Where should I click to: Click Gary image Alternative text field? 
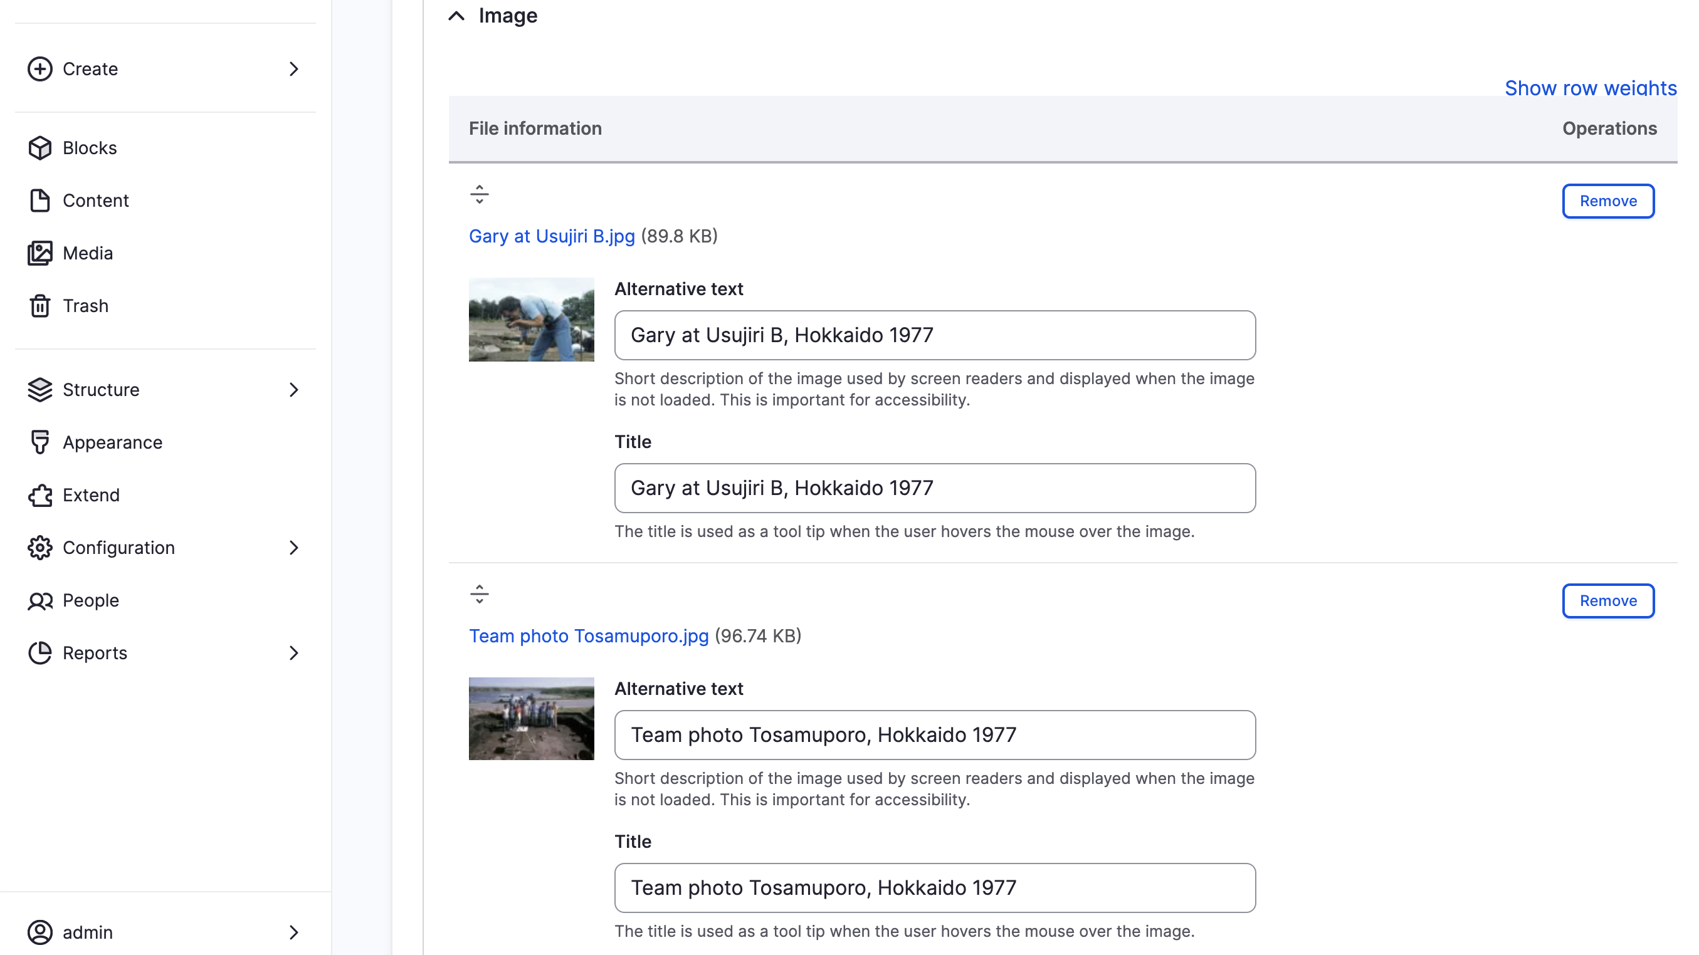click(x=935, y=335)
